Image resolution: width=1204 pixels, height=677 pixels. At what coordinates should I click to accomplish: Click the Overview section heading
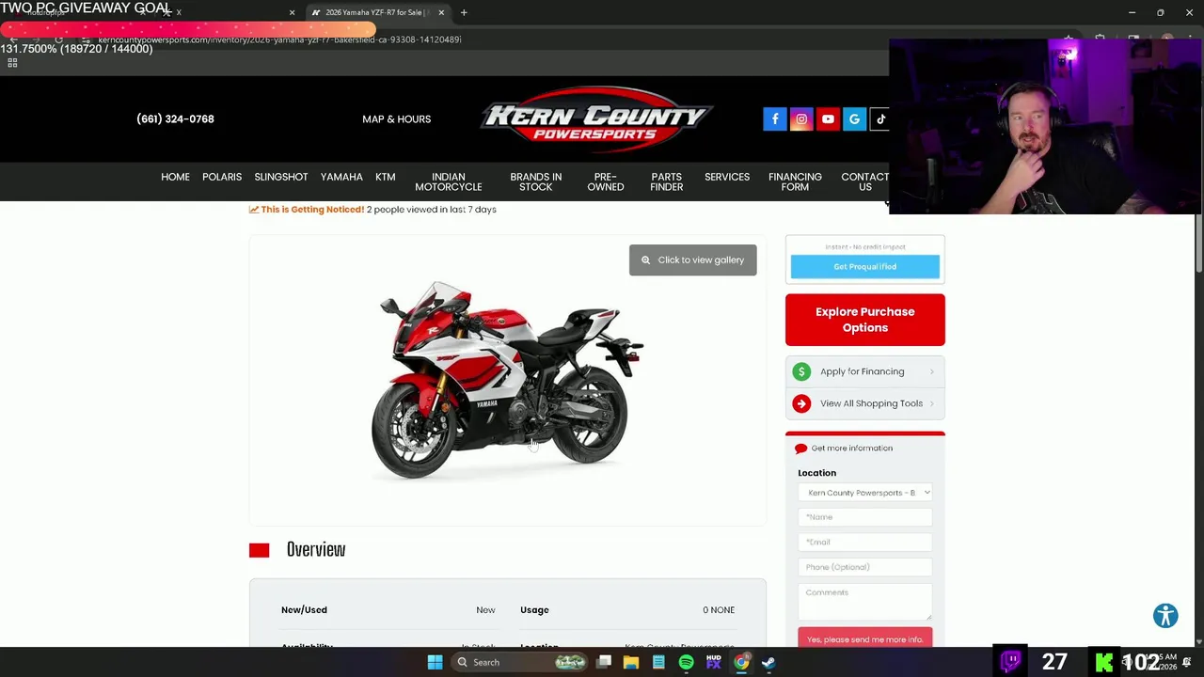point(316,550)
